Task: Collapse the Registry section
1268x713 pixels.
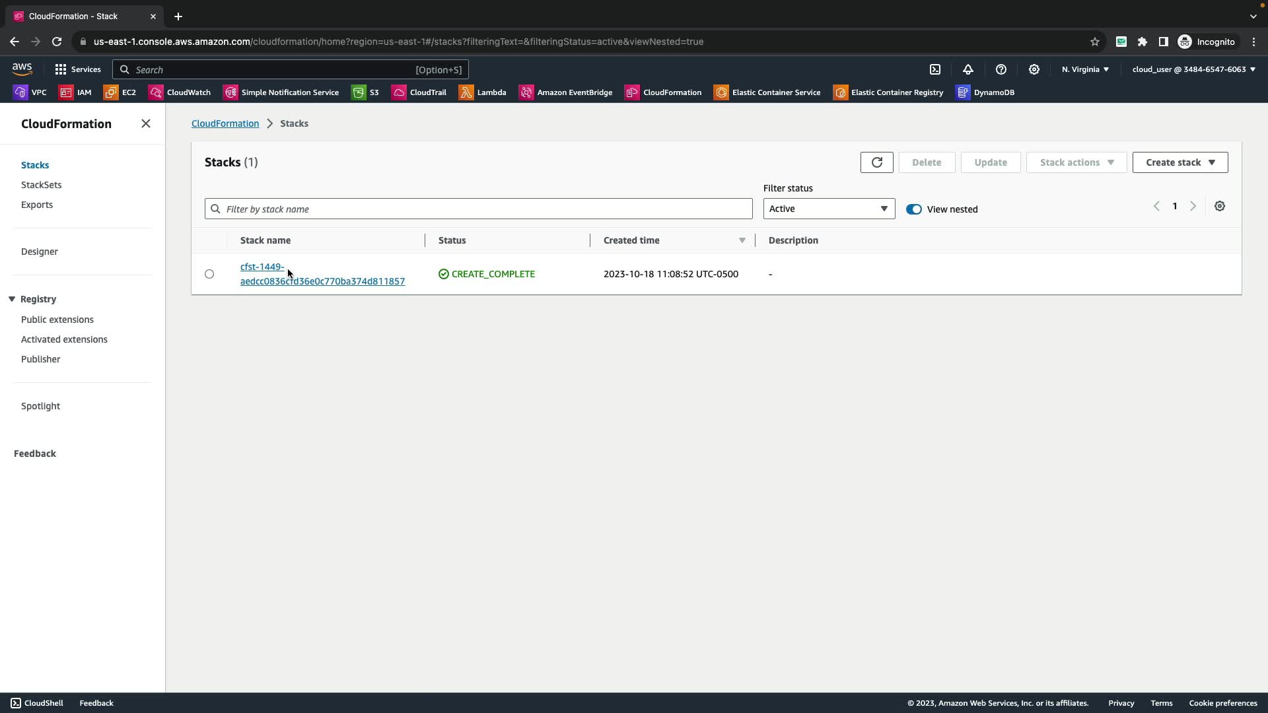Action: tap(12, 299)
